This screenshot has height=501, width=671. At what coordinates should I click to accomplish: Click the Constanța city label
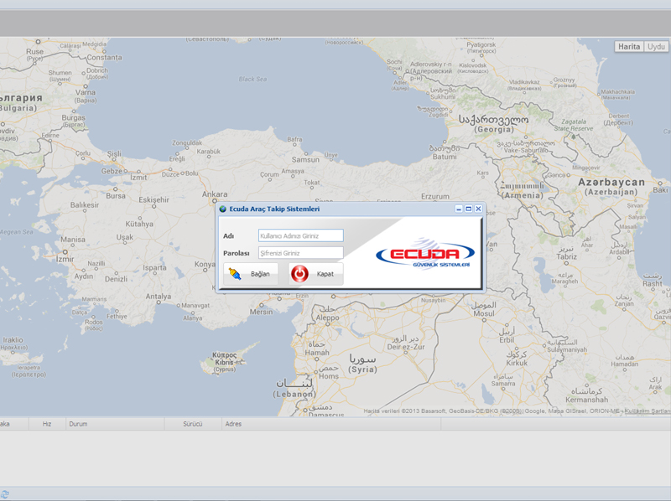click(104, 57)
